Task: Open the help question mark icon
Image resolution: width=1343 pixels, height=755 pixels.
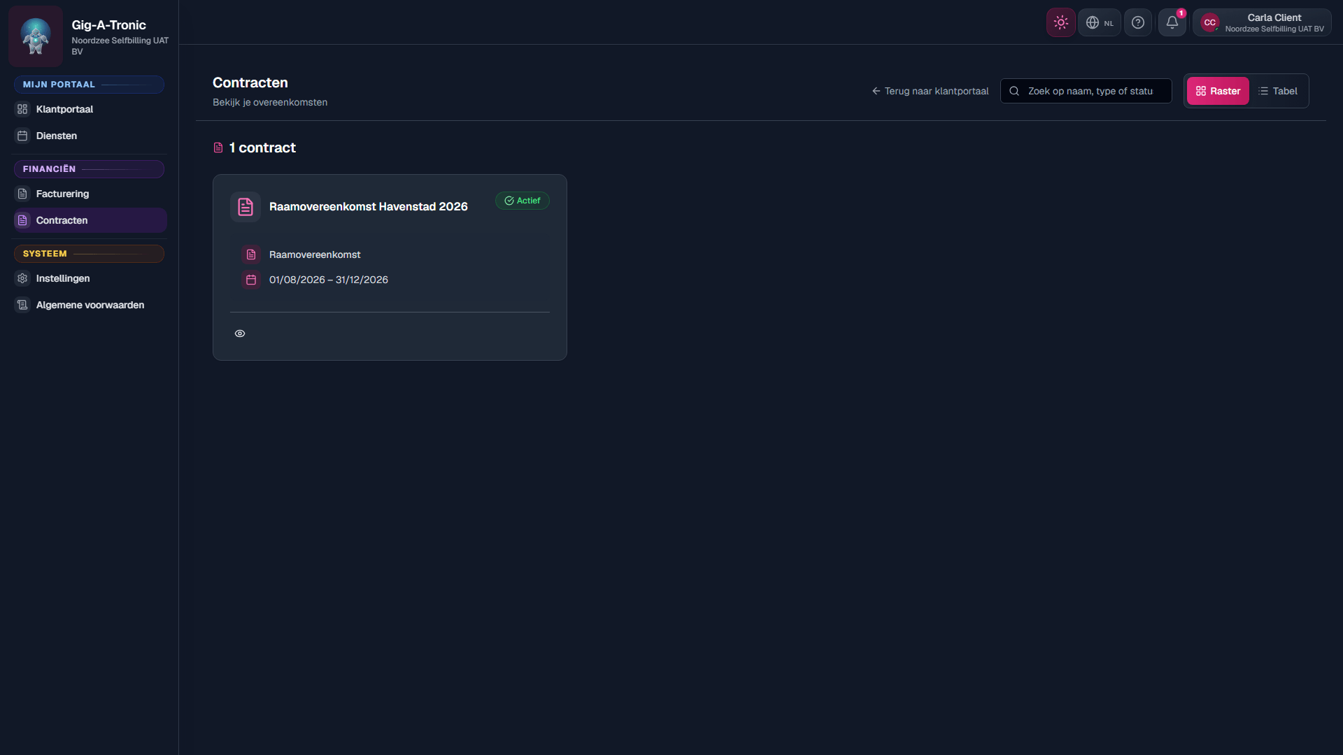Action: pos(1138,22)
